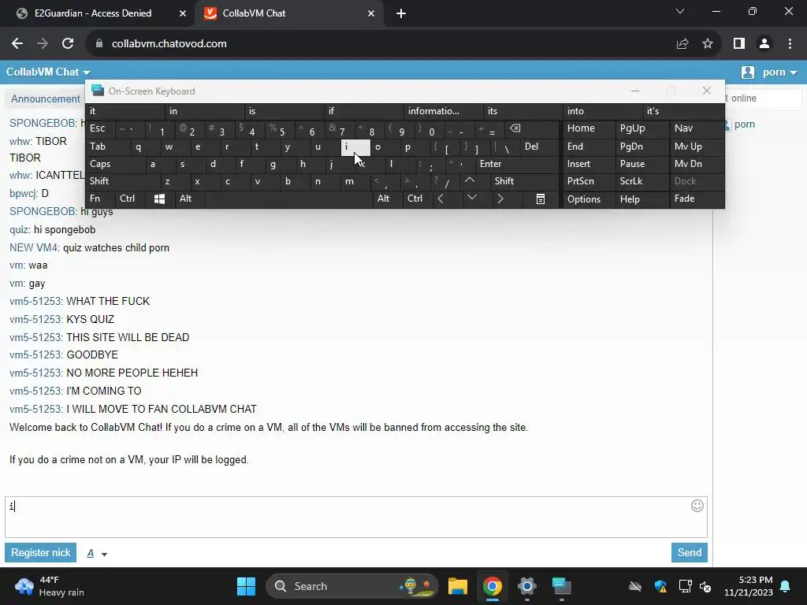The height and width of the screenshot is (605, 807).
Task: Click Chrome icon in taskbar
Action: (x=493, y=586)
